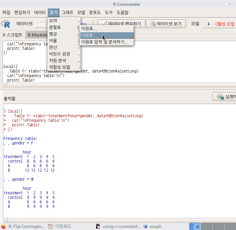Open the 편집하기 menu
236x230 pixels.
coord(22,12)
